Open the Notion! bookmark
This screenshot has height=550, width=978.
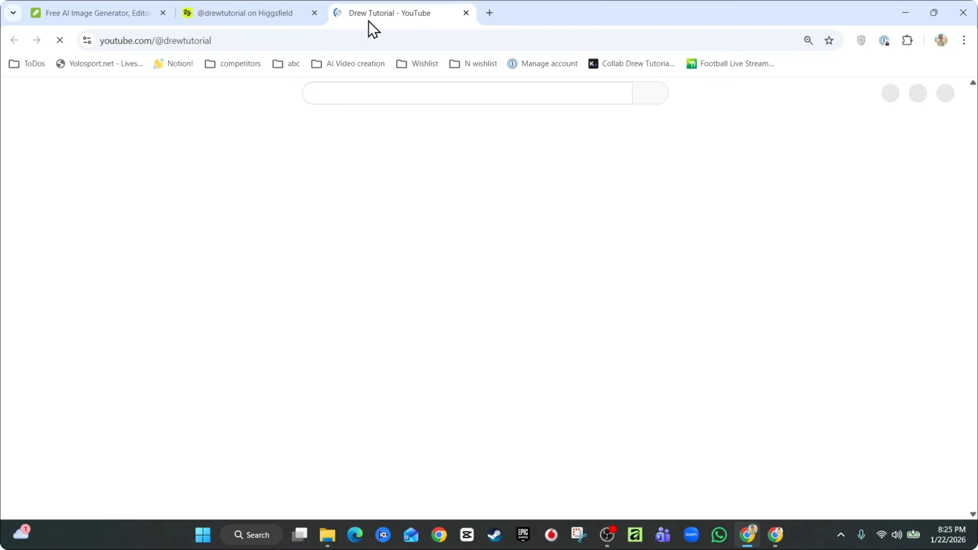[173, 63]
